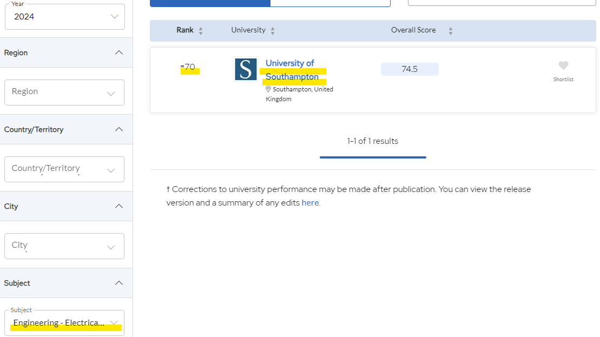Sort results by Overall Score arrows
Screen dimensions: 600x337
450,31
